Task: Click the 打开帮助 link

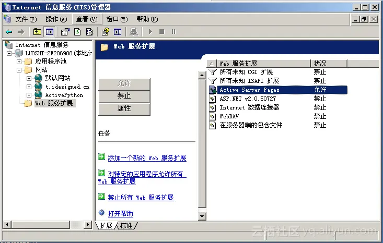Action: point(120,214)
